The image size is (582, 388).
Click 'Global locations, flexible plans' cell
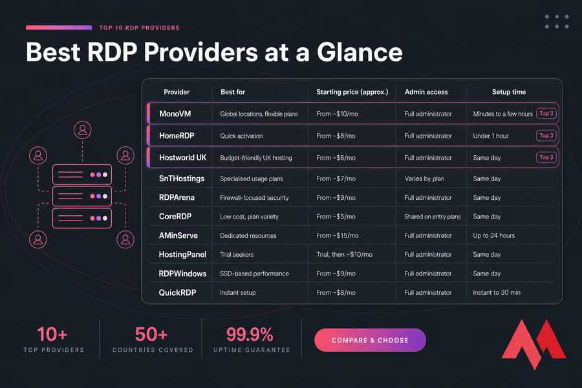(259, 114)
